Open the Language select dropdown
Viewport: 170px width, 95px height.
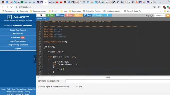(159, 15)
